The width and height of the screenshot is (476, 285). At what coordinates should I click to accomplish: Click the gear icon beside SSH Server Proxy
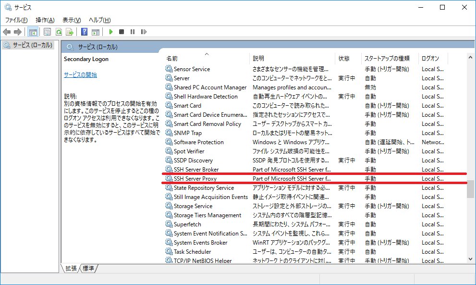click(169, 178)
